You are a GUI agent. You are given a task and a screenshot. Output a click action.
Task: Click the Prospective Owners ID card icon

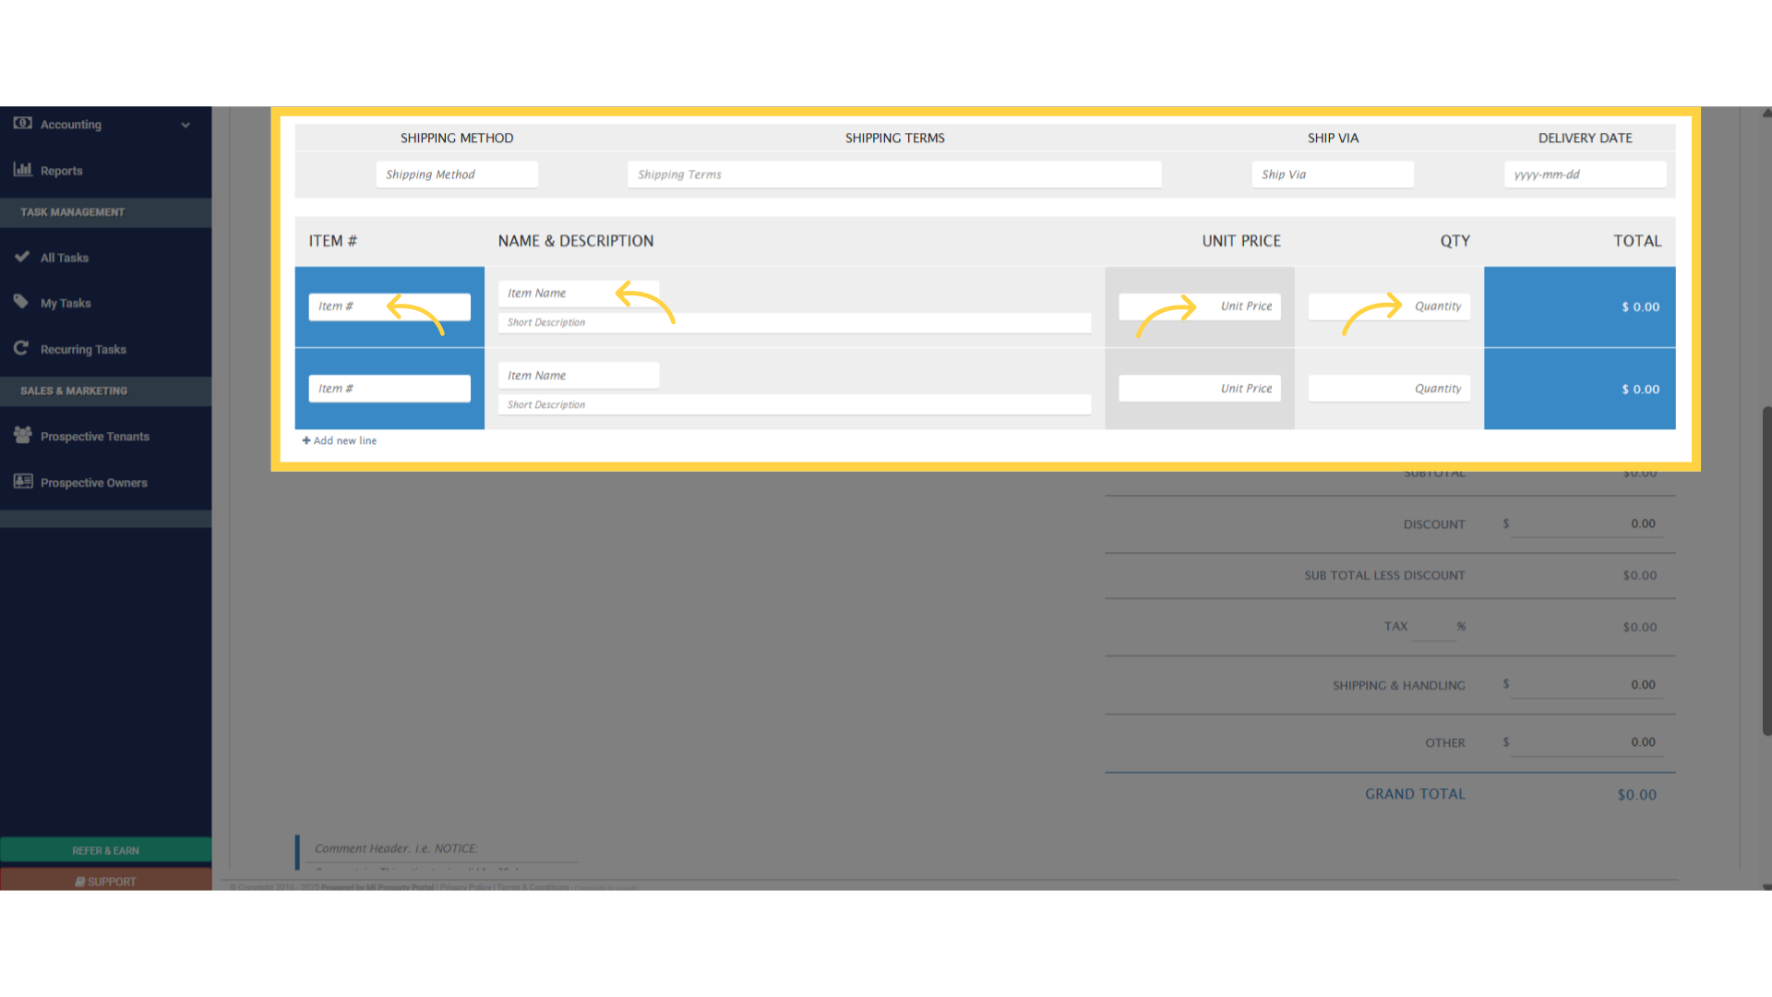coord(21,481)
